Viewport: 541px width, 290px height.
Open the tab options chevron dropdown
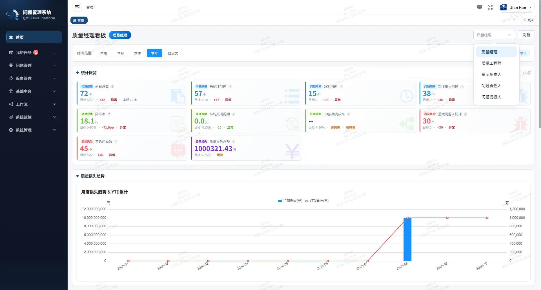(514, 20)
